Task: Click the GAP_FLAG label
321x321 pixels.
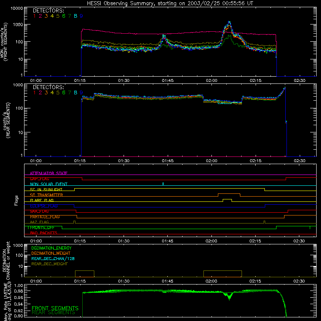Action: pos(39,179)
